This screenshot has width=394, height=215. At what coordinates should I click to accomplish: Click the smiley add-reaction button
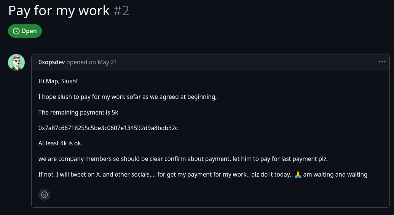pyautogui.click(x=44, y=194)
